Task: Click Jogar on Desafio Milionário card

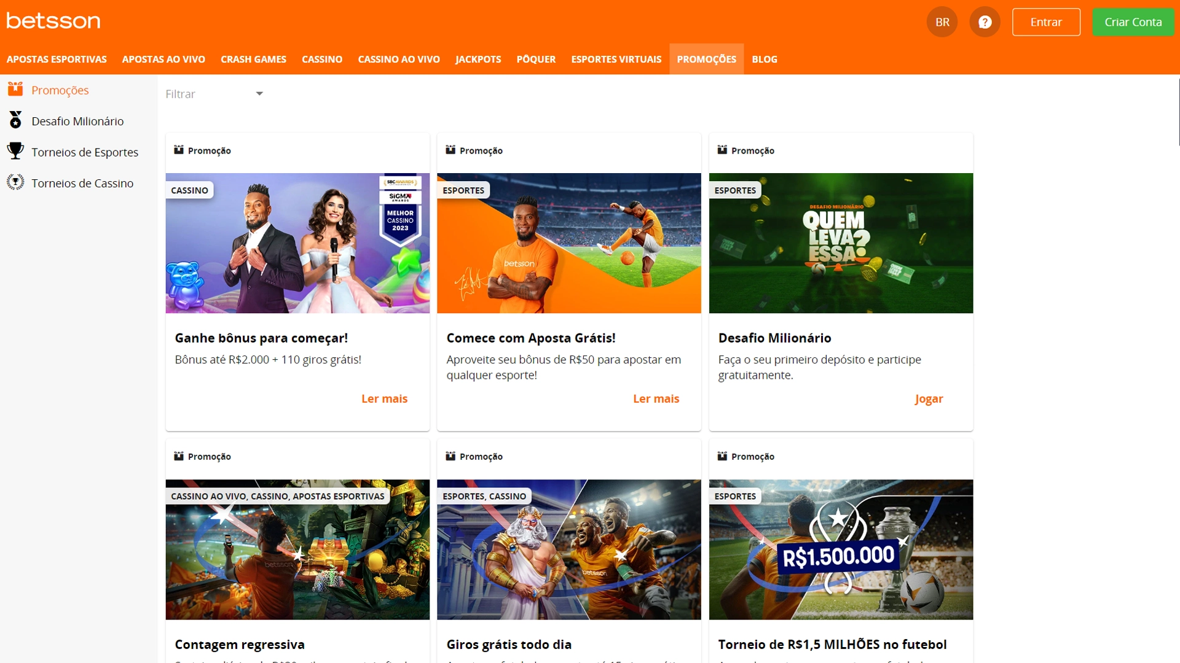Action: [x=929, y=399]
